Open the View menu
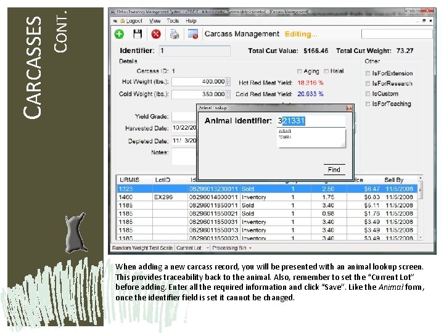444x333 pixels. click(155, 21)
